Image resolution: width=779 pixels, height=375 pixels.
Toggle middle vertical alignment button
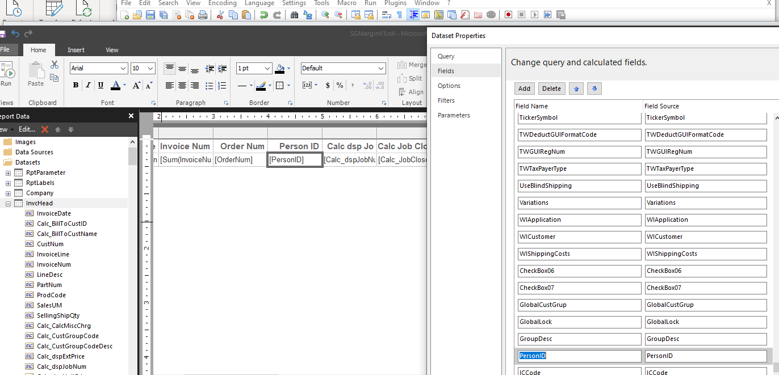pyautogui.click(x=182, y=69)
